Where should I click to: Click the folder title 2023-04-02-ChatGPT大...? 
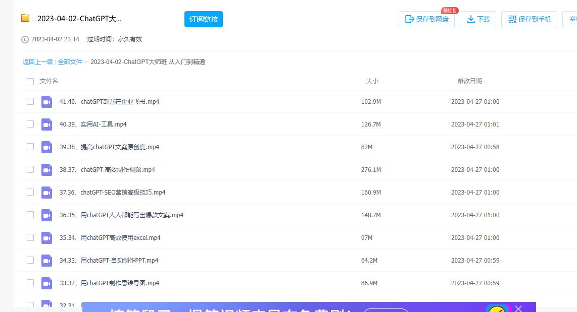click(x=79, y=19)
